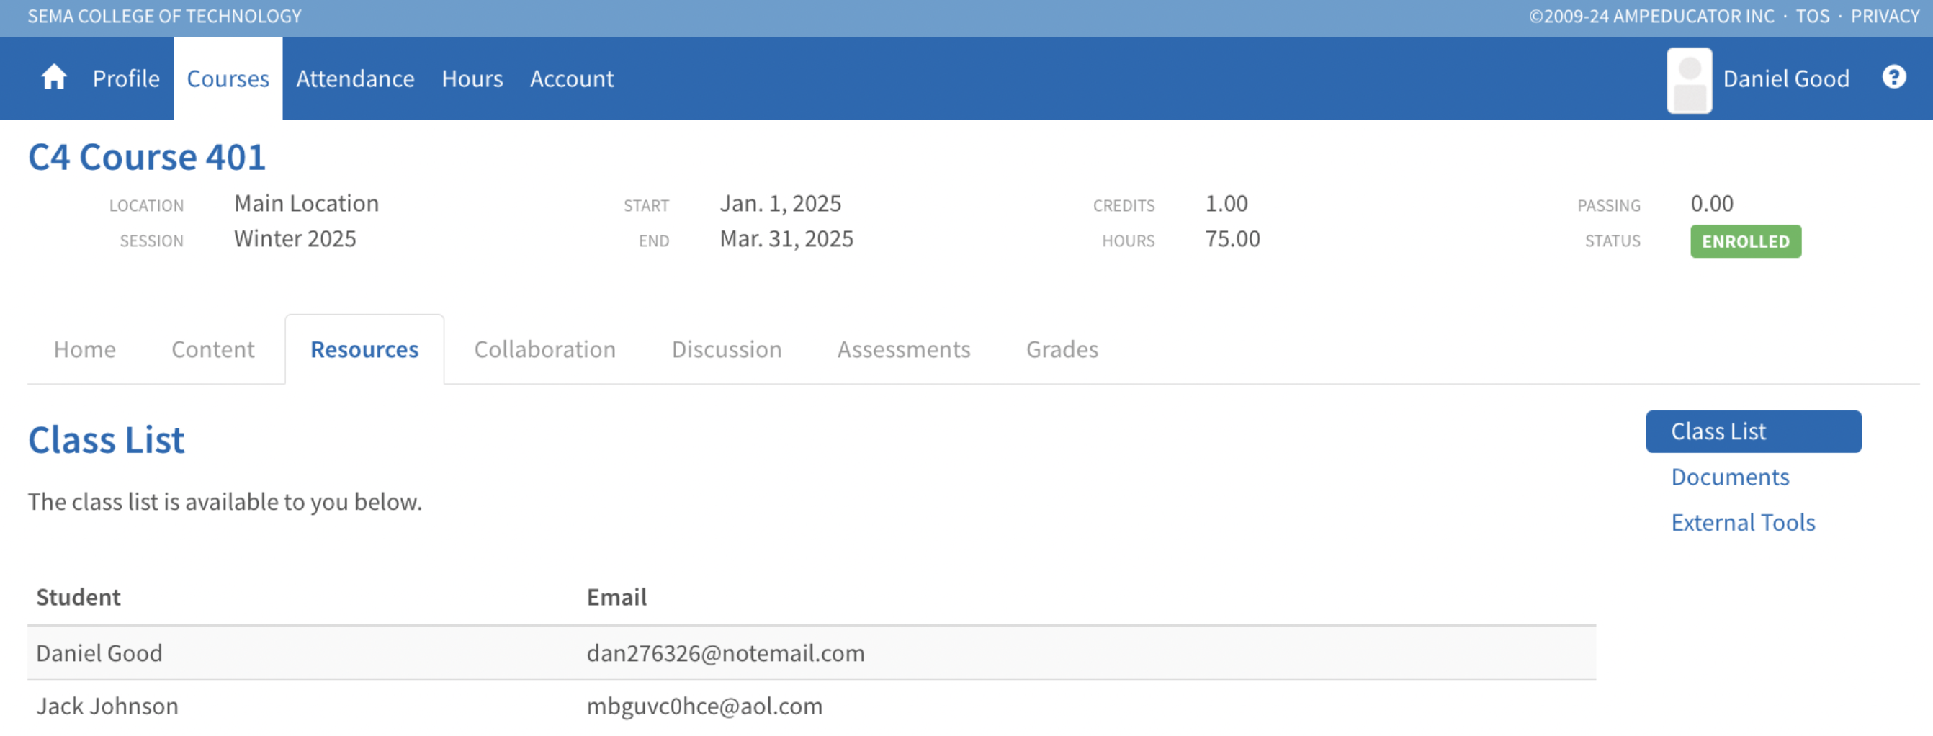Open the Discussion tab
Viewport: 1933px width, 736px height.
point(726,349)
